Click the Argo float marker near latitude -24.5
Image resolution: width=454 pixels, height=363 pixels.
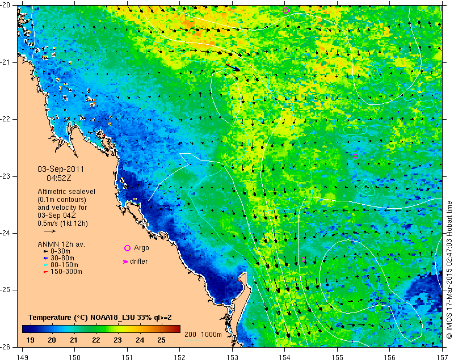pyautogui.click(x=303, y=259)
